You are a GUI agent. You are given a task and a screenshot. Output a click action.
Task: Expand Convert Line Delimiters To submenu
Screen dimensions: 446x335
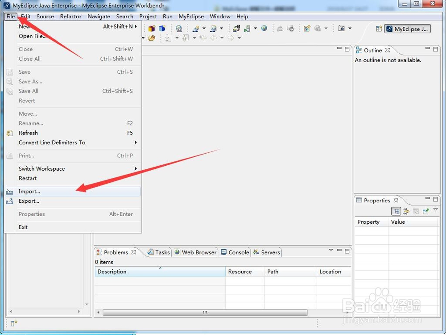pos(136,142)
